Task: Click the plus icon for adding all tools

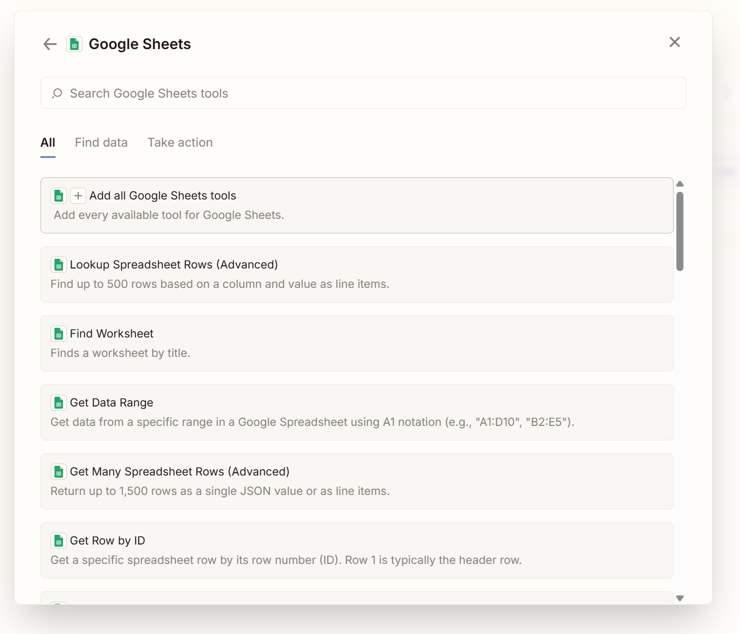Action: click(78, 196)
